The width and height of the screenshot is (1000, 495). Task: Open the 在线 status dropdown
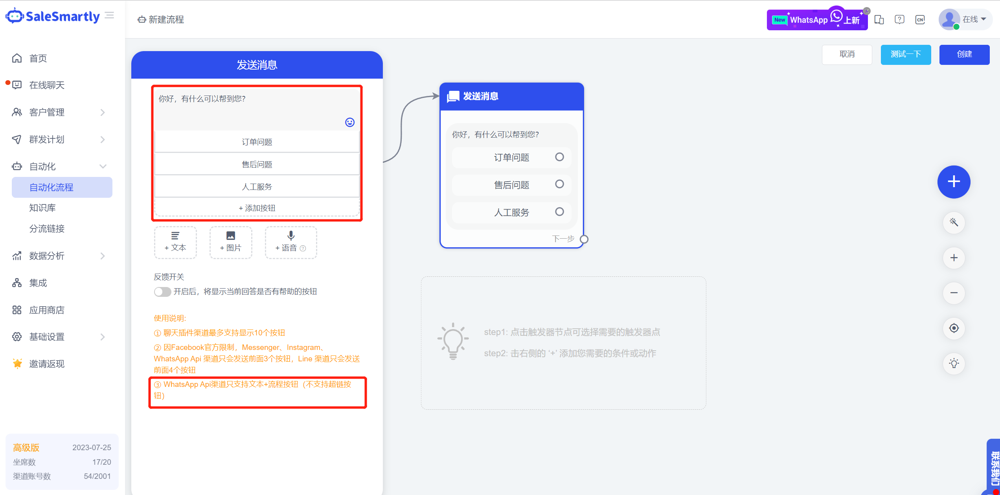click(974, 19)
